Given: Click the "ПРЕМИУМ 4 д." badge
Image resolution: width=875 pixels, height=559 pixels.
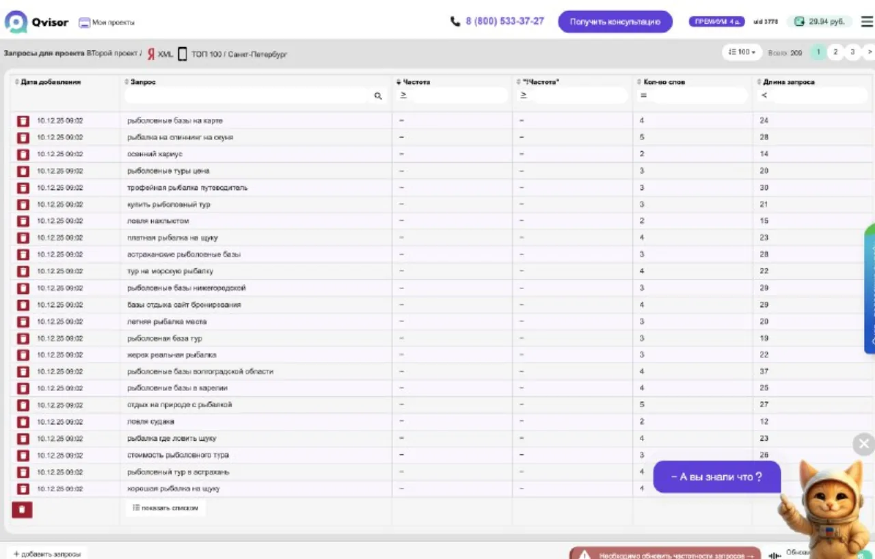Looking at the screenshot, I should [717, 22].
